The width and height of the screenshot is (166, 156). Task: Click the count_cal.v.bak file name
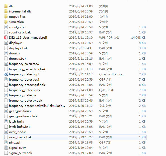(20, 32)
